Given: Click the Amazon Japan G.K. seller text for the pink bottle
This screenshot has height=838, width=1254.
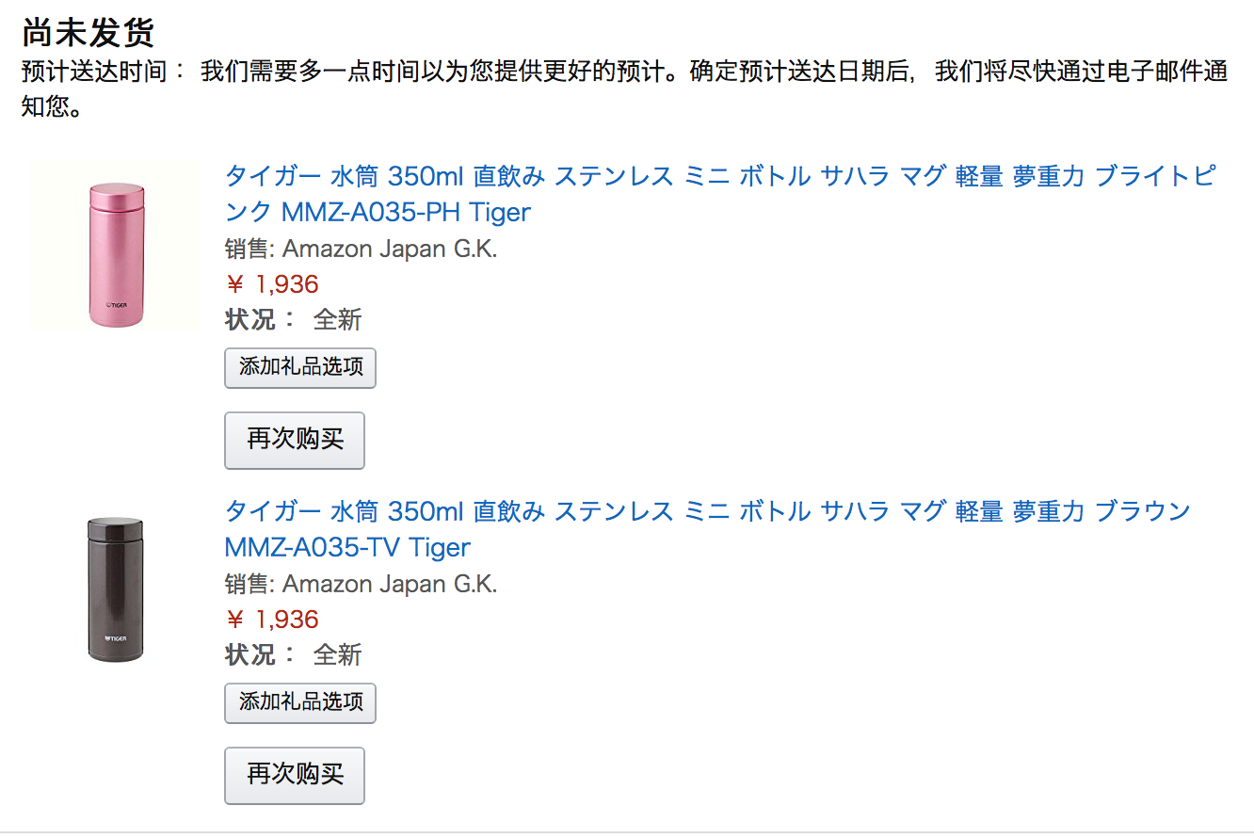Looking at the screenshot, I should click(390, 250).
